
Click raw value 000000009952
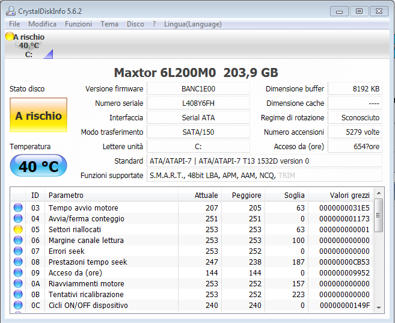344,273
